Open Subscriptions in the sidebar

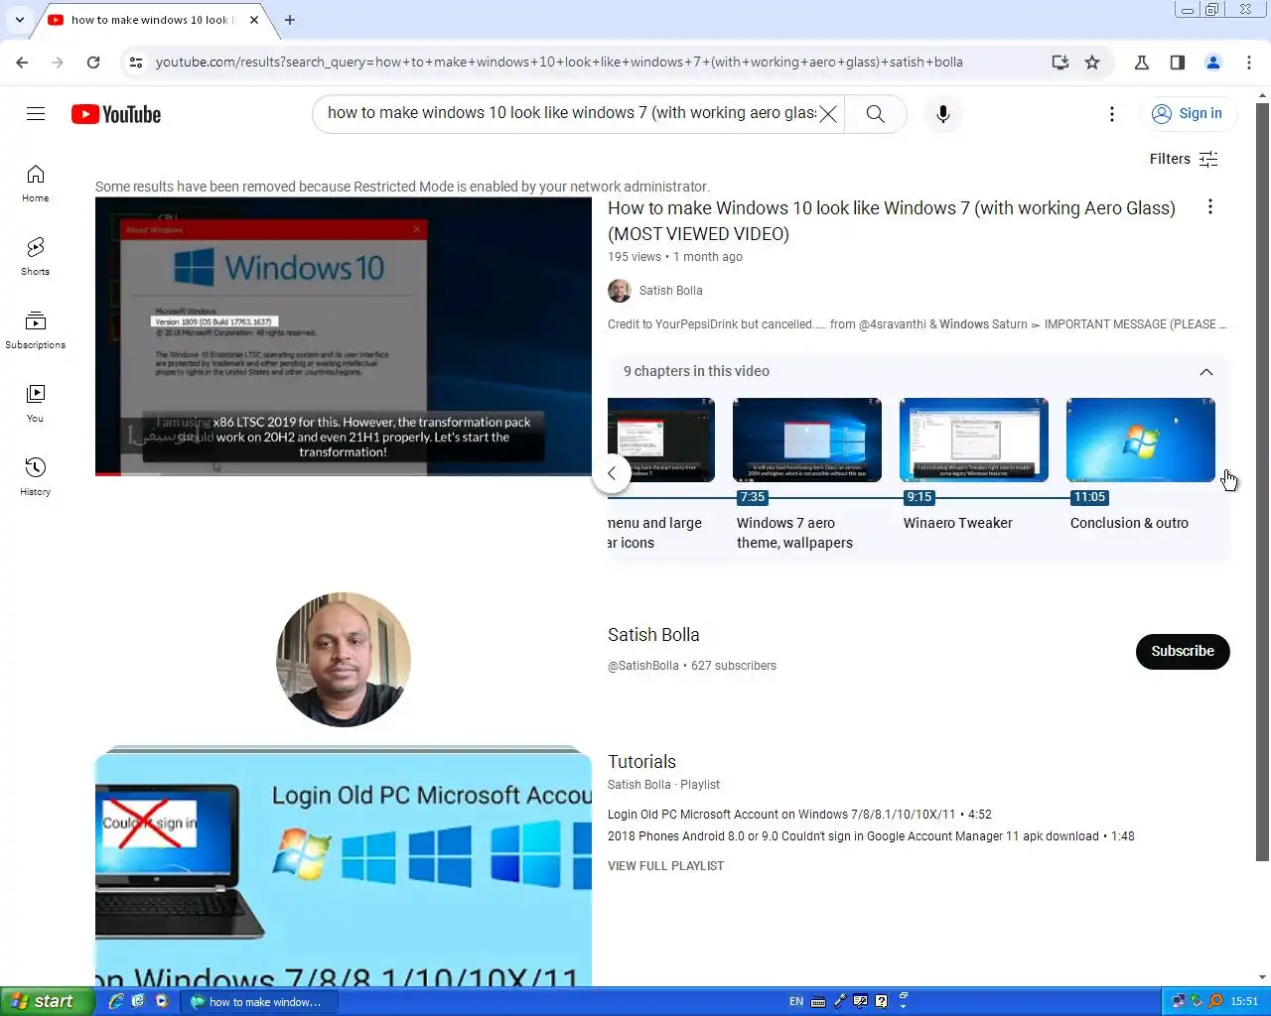[x=36, y=330]
